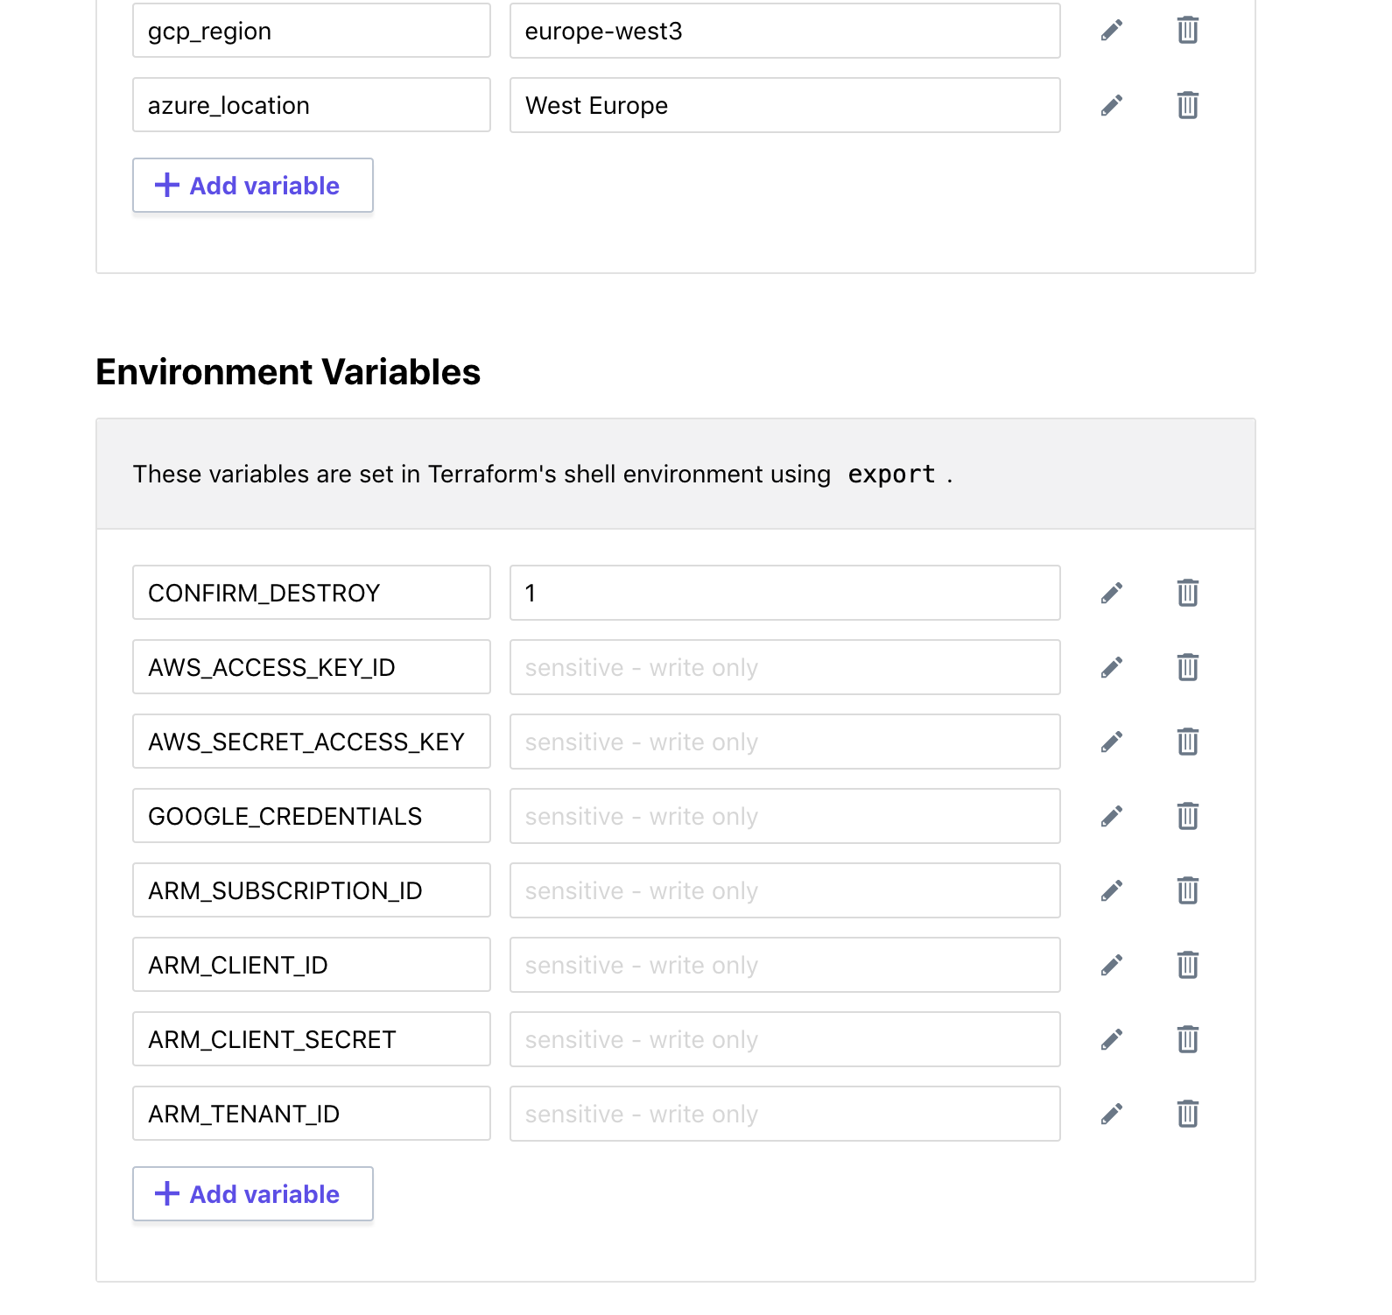Click the europe-west3 value field
The height and width of the screenshot is (1315, 1392).
click(x=785, y=31)
